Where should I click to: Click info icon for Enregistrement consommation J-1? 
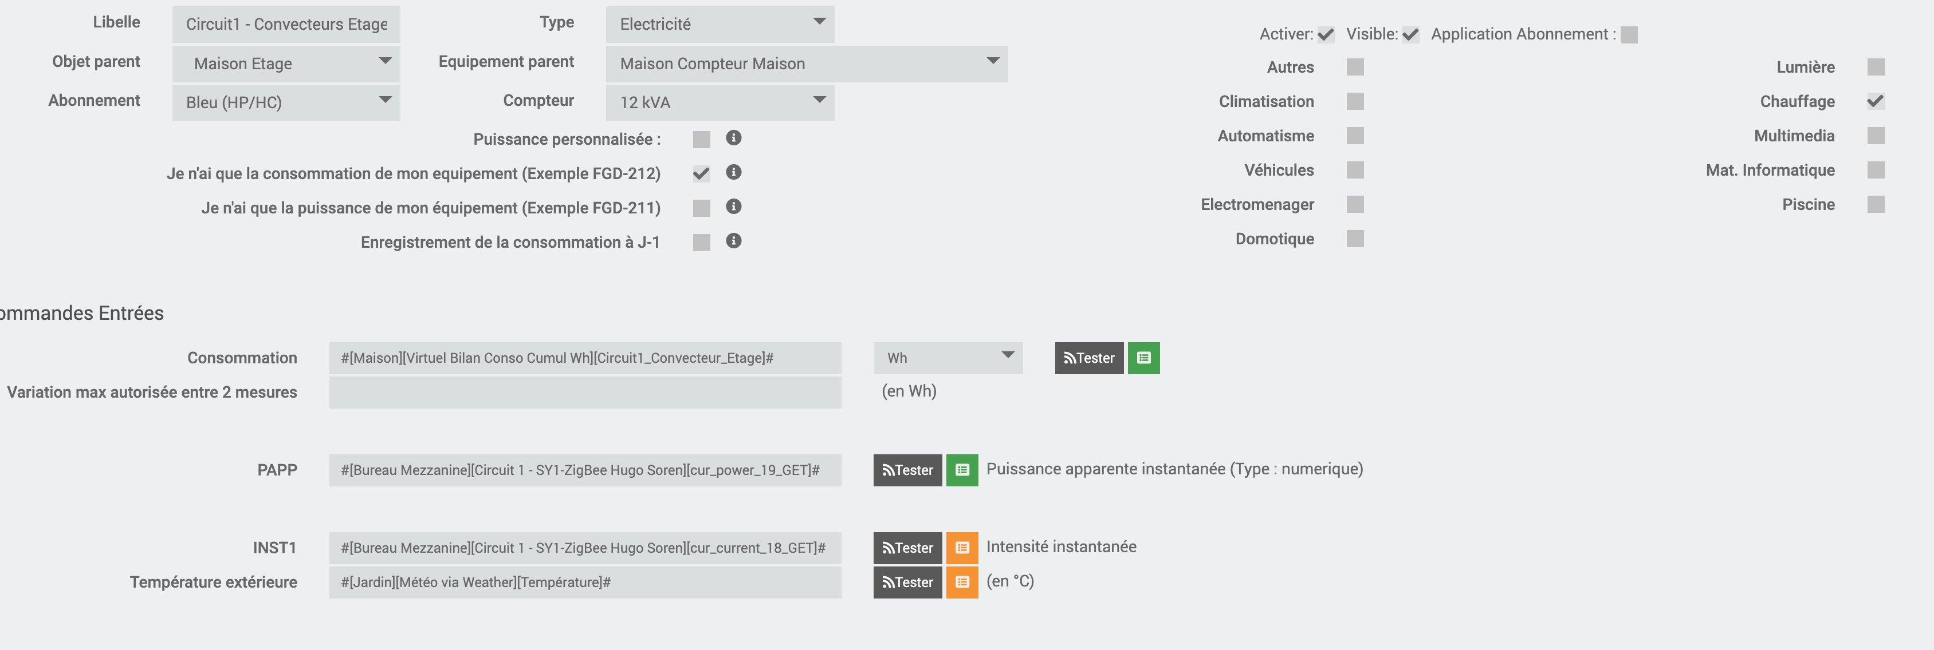click(733, 241)
